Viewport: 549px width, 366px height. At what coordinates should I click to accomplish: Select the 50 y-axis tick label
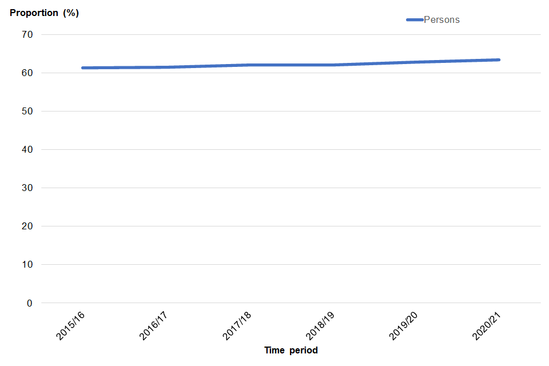pos(28,112)
